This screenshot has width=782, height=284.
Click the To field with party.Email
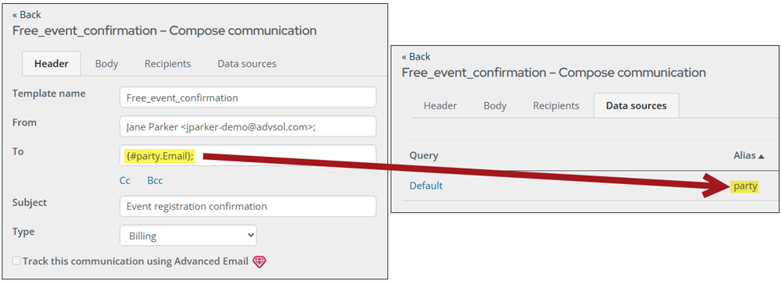pos(248,155)
